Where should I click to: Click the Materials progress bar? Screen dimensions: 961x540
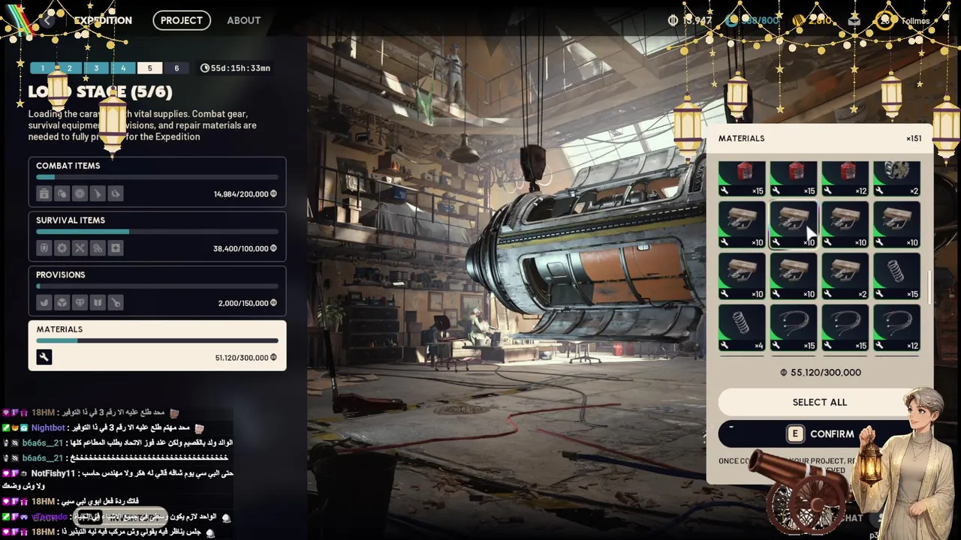click(x=157, y=340)
